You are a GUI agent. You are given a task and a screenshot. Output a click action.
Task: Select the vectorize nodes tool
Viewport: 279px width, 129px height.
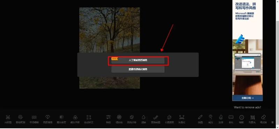(182, 119)
